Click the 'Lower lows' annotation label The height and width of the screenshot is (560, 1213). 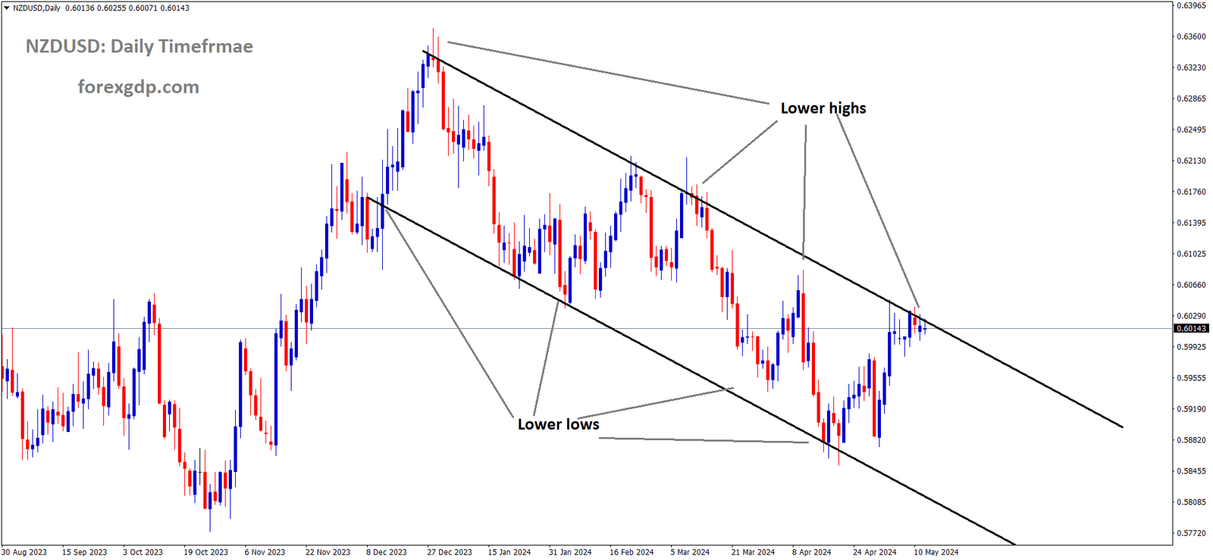pyautogui.click(x=559, y=424)
